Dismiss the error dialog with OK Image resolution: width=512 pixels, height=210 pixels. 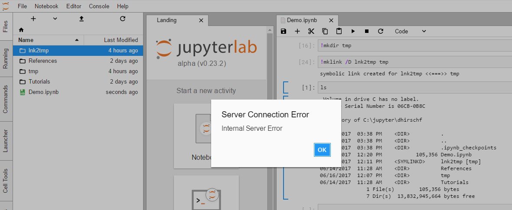click(x=322, y=150)
